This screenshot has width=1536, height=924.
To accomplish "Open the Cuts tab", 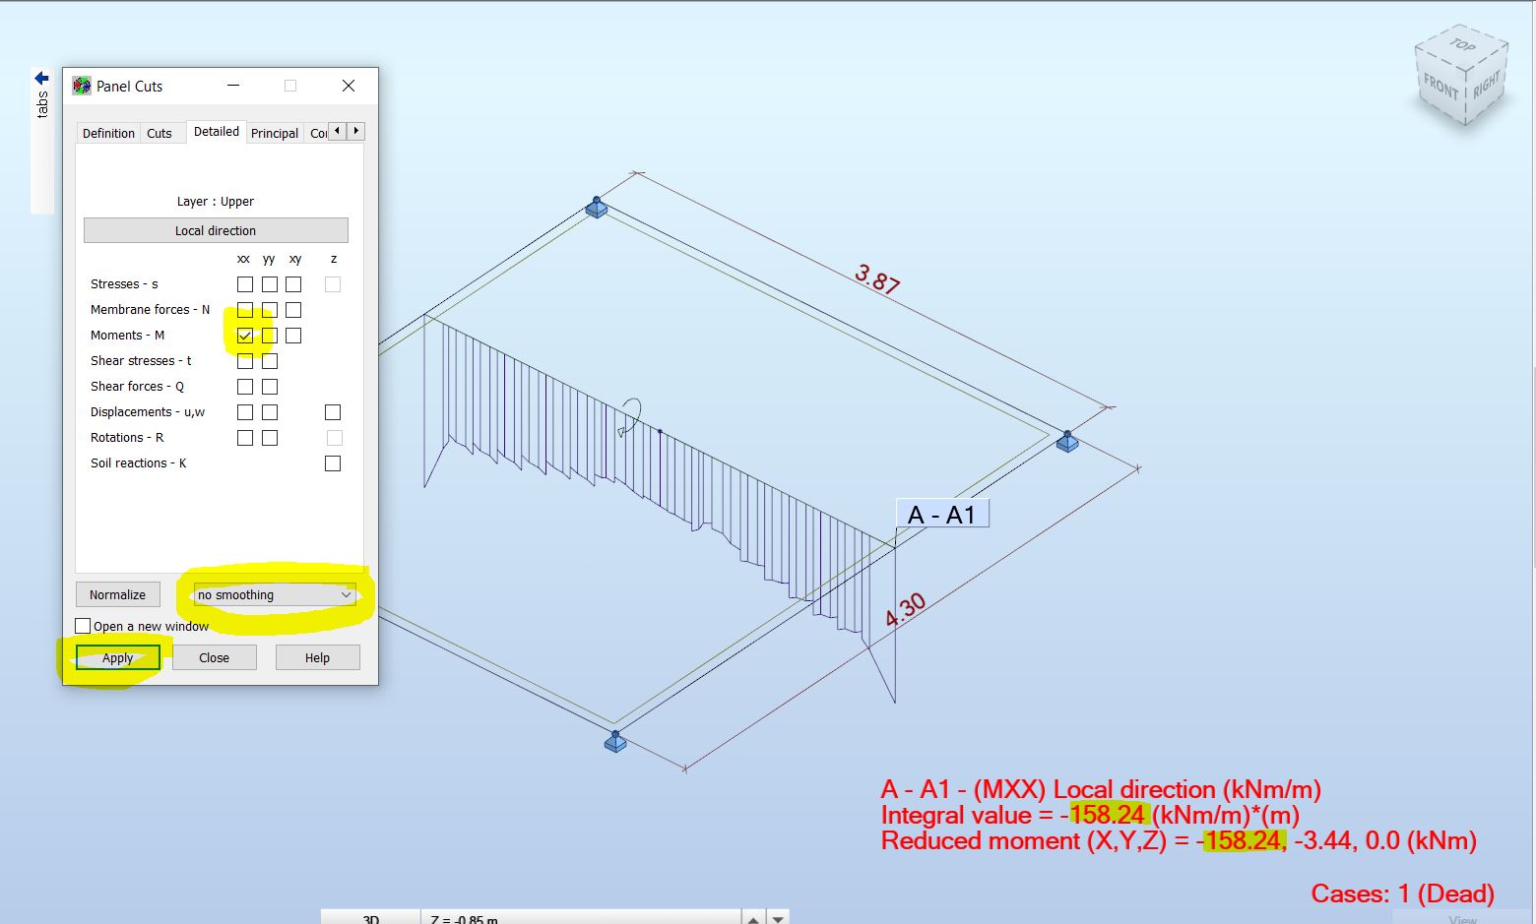I will [159, 132].
